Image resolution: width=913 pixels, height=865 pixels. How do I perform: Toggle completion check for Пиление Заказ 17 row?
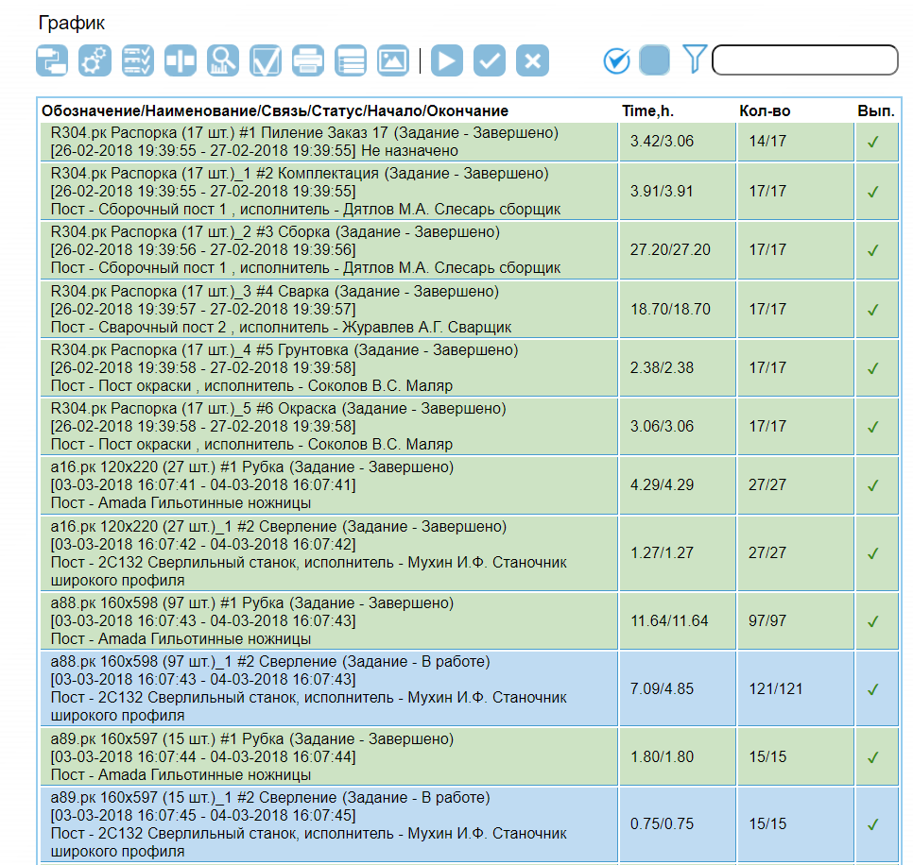point(872,143)
